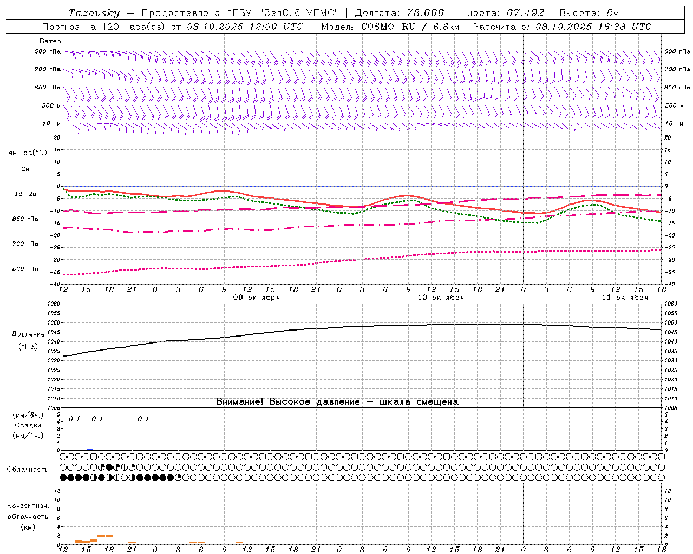Select the 850 гПа entry in temperature legend
This screenshot has width=693, height=554.
25,219
